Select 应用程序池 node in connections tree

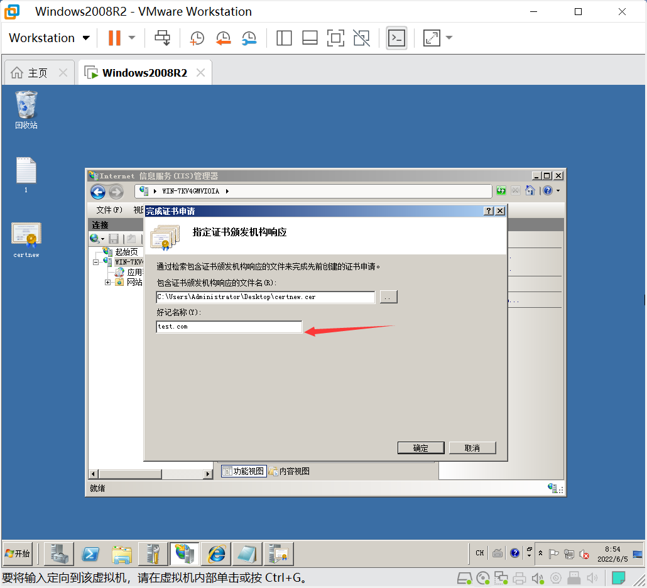(x=134, y=273)
